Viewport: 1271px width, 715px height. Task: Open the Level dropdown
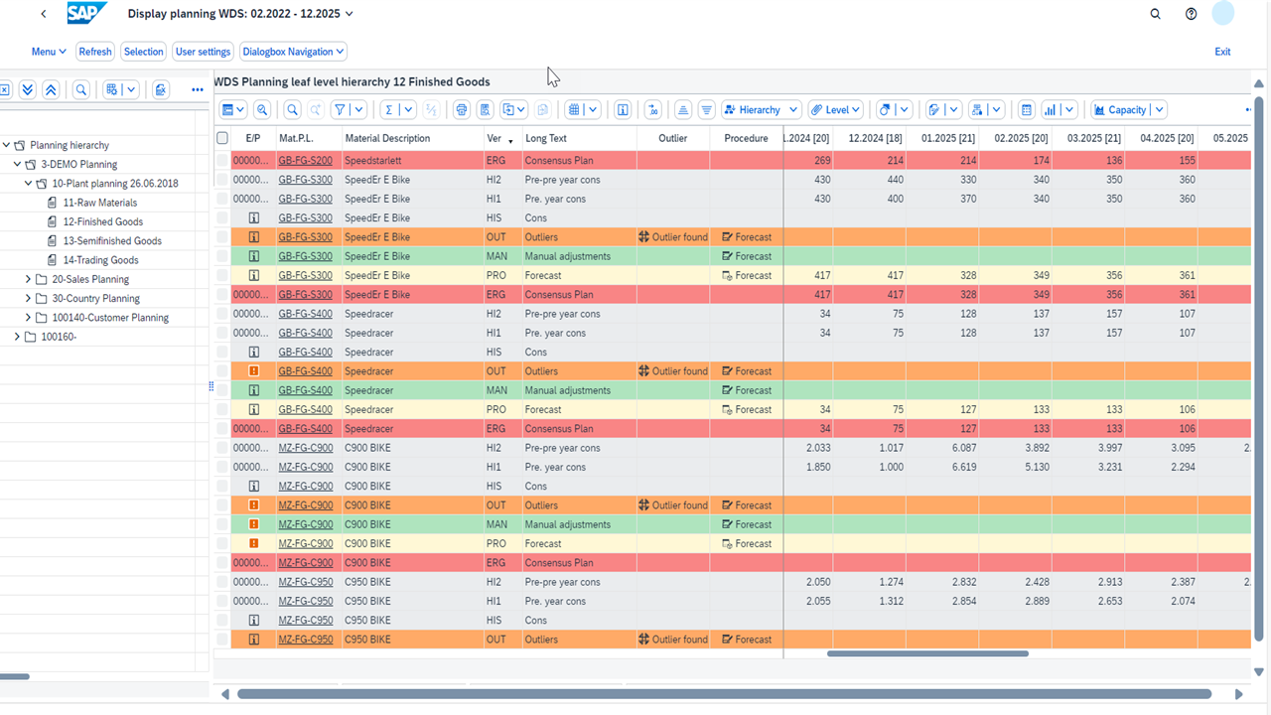[835, 109]
